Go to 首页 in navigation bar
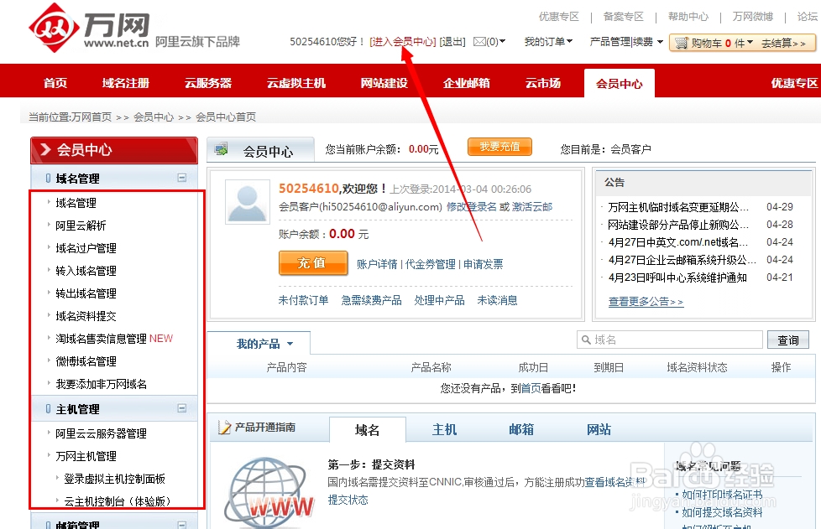The width and height of the screenshot is (821, 529). tap(55, 83)
